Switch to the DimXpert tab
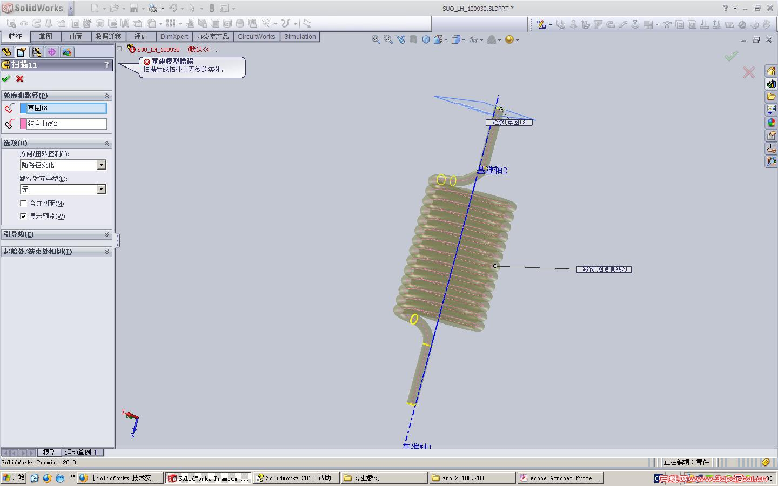The width and height of the screenshot is (778, 486). click(x=174, y=37)
